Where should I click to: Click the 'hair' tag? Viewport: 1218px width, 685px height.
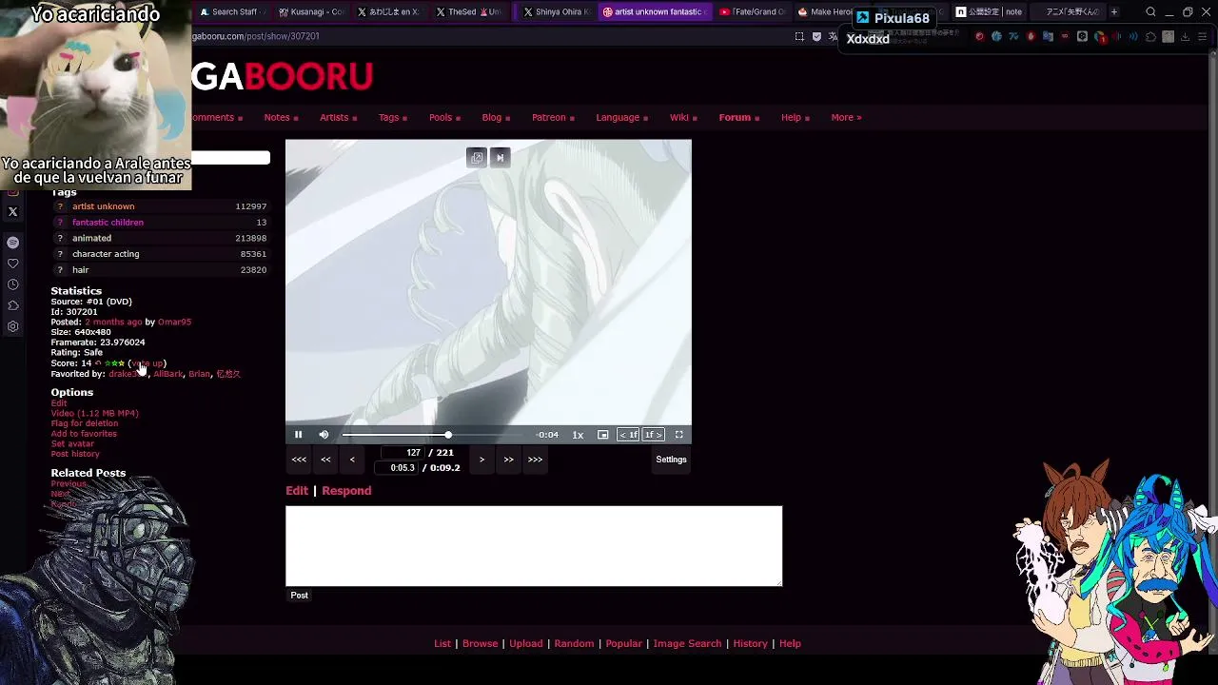80,270
